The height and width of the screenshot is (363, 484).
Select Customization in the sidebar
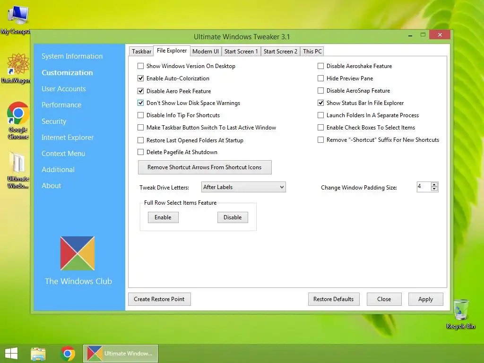coord(67,72)
